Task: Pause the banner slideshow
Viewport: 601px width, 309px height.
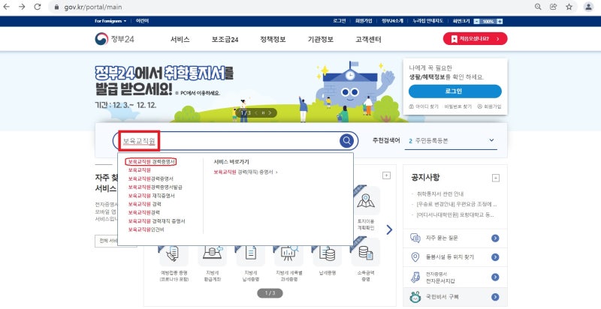Action: (264, 112)
